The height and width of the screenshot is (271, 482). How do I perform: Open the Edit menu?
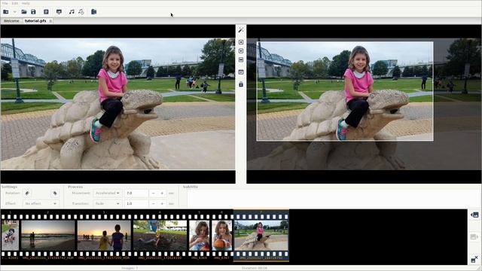tap(15, 3)
